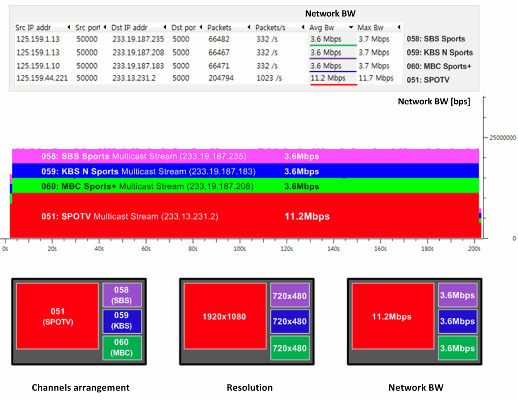Click the Network BW [bps] chart title
The height and width of the screenshot is (401, 518).
434,101
